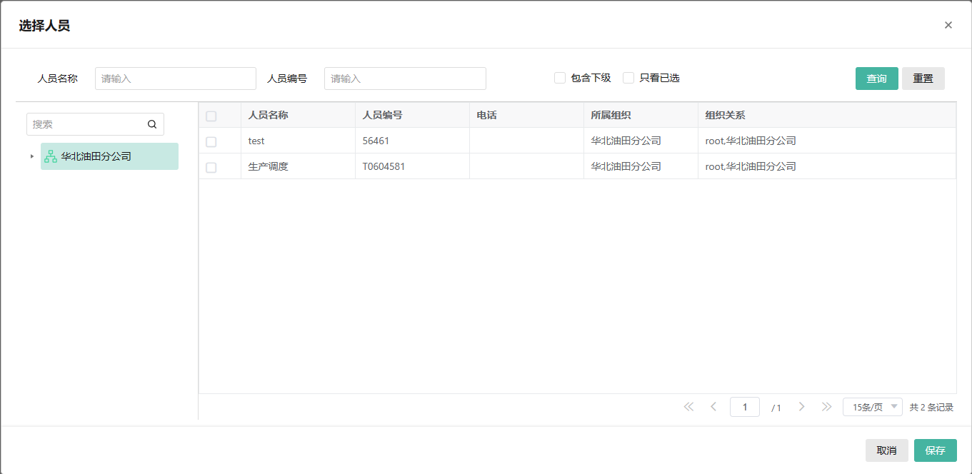
Task: Check the 生产调度 row checkbox
Action: (211, 167)
